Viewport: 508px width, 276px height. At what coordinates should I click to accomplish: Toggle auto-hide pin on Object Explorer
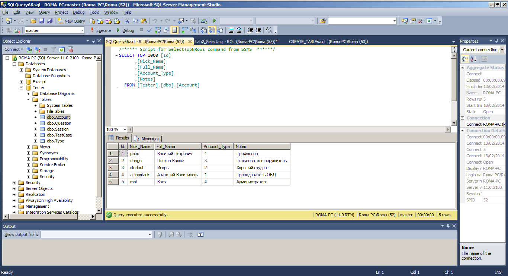(x=93, y=41)
